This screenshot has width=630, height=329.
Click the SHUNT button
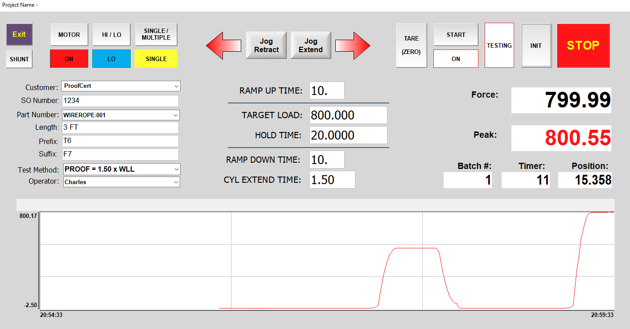(x=19, y=59)
